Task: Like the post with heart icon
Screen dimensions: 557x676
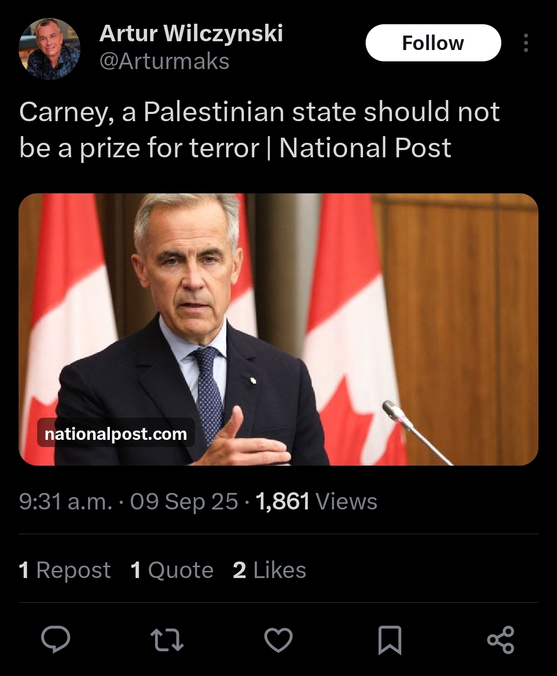Action: click(278, 640)
